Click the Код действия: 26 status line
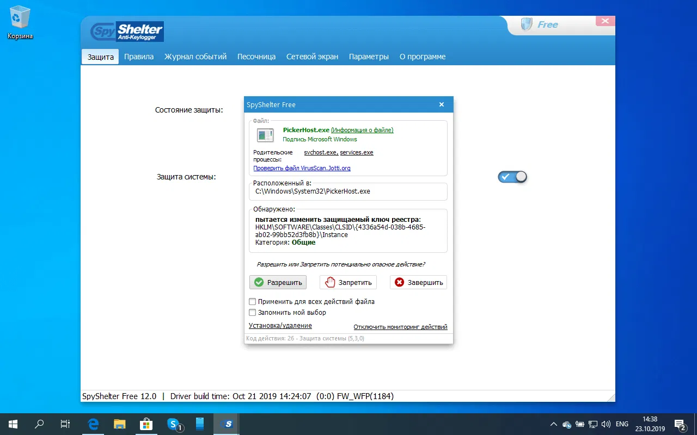697x435 pixels. (305, 338)
